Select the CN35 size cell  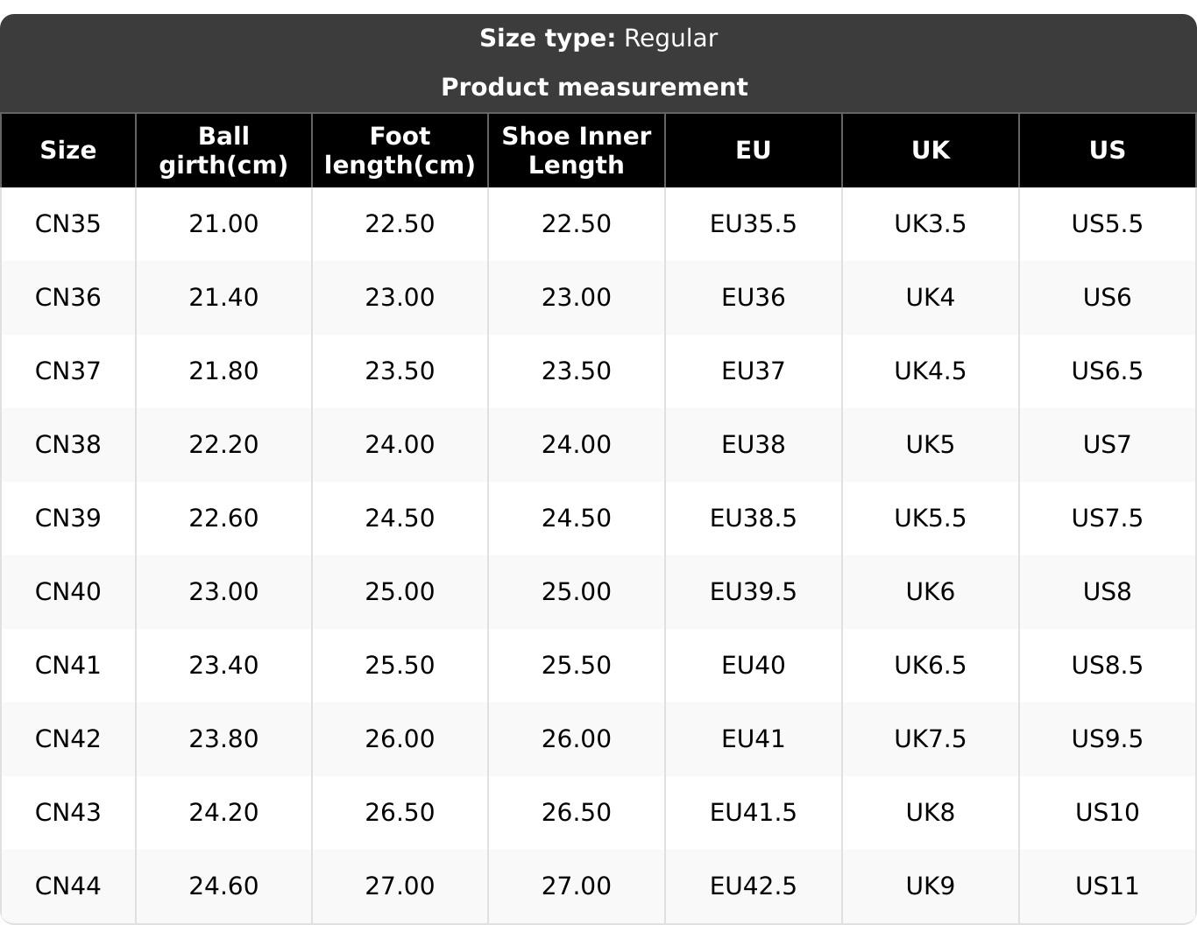click(x=67, y=224)
